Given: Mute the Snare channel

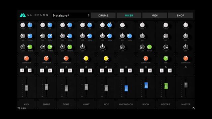Looking at the screenshot, I should coord(50,70).
